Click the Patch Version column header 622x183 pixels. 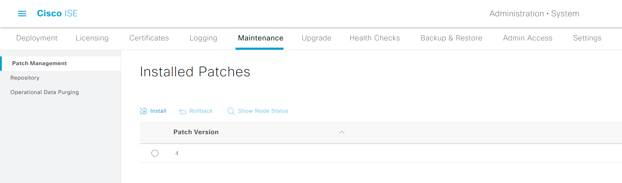click(x=196, y=132)
